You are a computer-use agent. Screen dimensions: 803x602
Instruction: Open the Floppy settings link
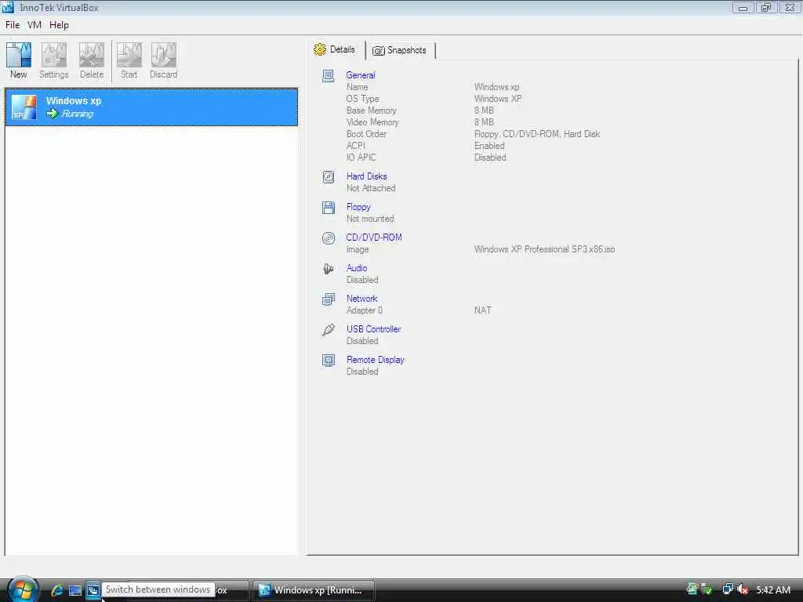(x=358, y=207)
